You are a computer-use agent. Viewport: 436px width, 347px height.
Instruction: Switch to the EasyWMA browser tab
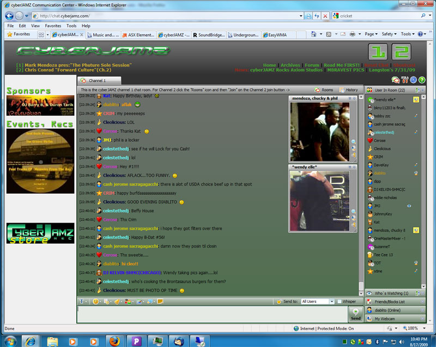[x=278, y=35]
